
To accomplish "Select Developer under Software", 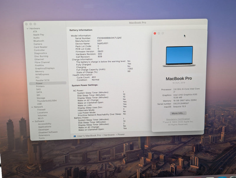I will tap(44, 130).
